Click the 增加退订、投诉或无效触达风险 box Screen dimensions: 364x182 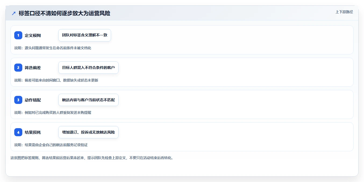point(88,132)
